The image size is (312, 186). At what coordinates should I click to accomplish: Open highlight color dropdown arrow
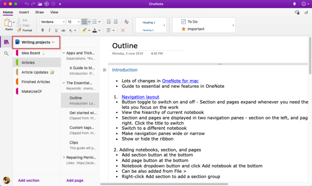pos(89,30)
